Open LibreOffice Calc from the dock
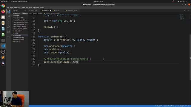191x107 pixels. pyautogui.click(x=3, y=34)
